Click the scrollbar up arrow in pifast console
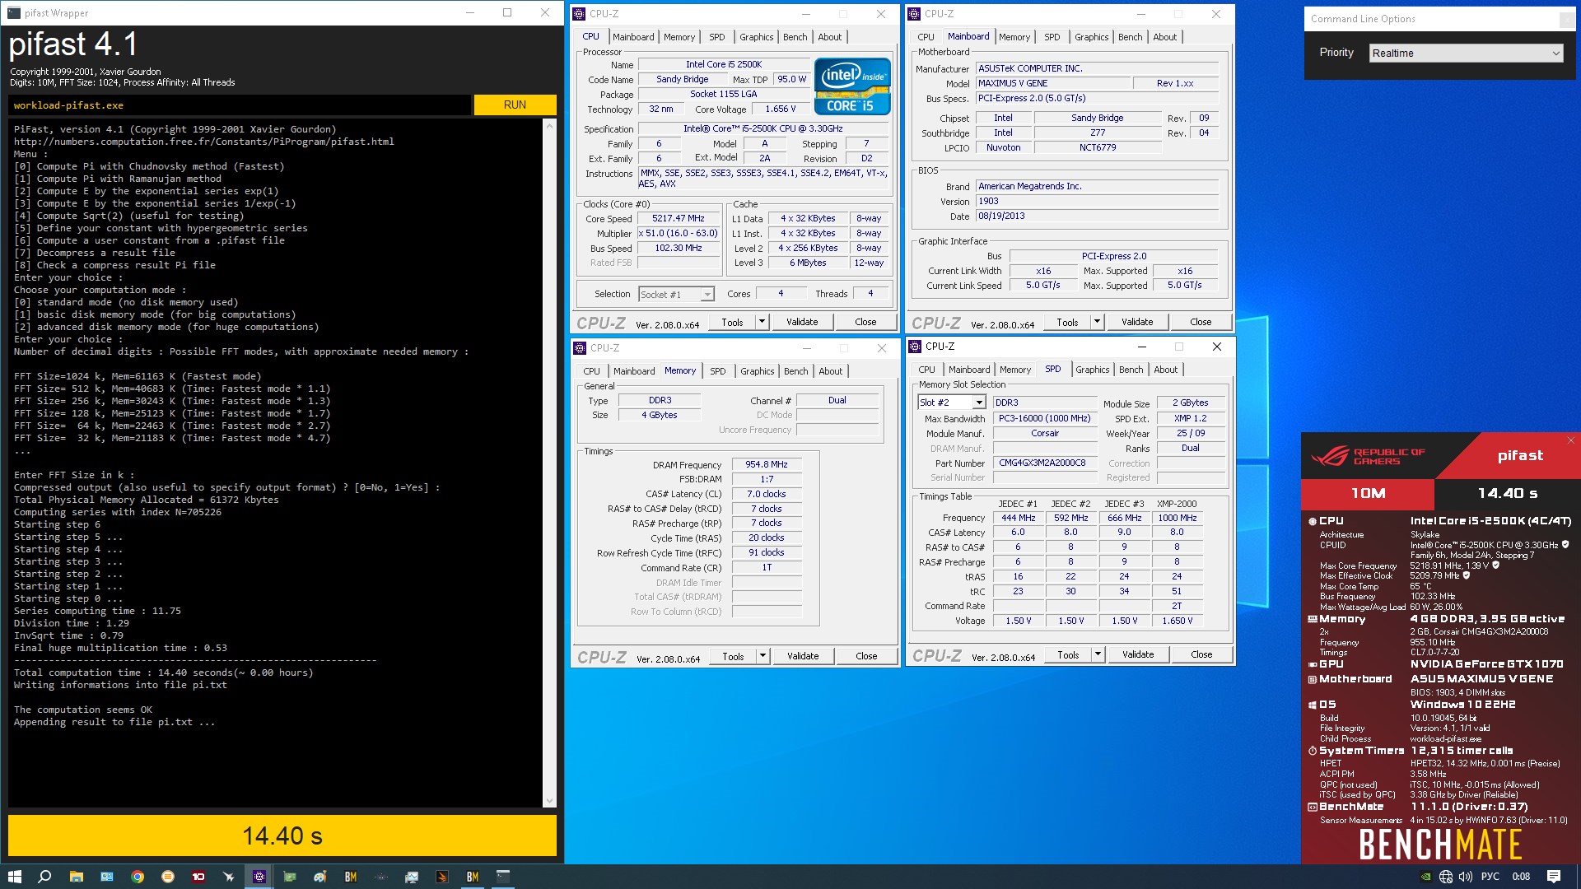 pos(550,124)
